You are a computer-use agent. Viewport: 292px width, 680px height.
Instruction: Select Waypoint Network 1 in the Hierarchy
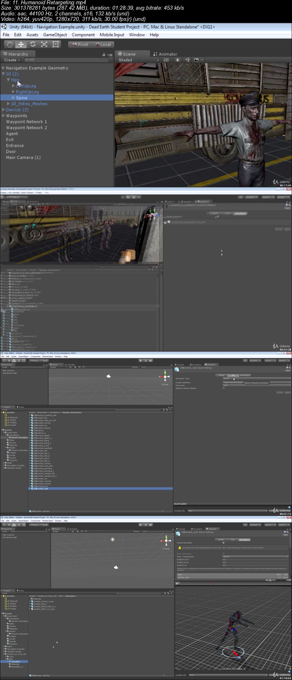coord(27,122)
